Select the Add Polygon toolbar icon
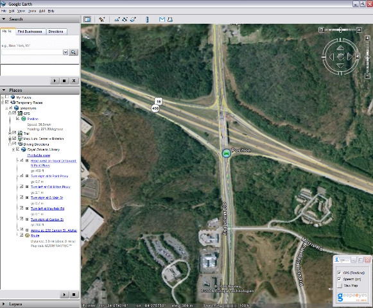The width and height of the screenshot is (373, 308). (117, 19)
